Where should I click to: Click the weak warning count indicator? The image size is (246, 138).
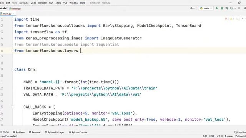click(x=238, y=19)
